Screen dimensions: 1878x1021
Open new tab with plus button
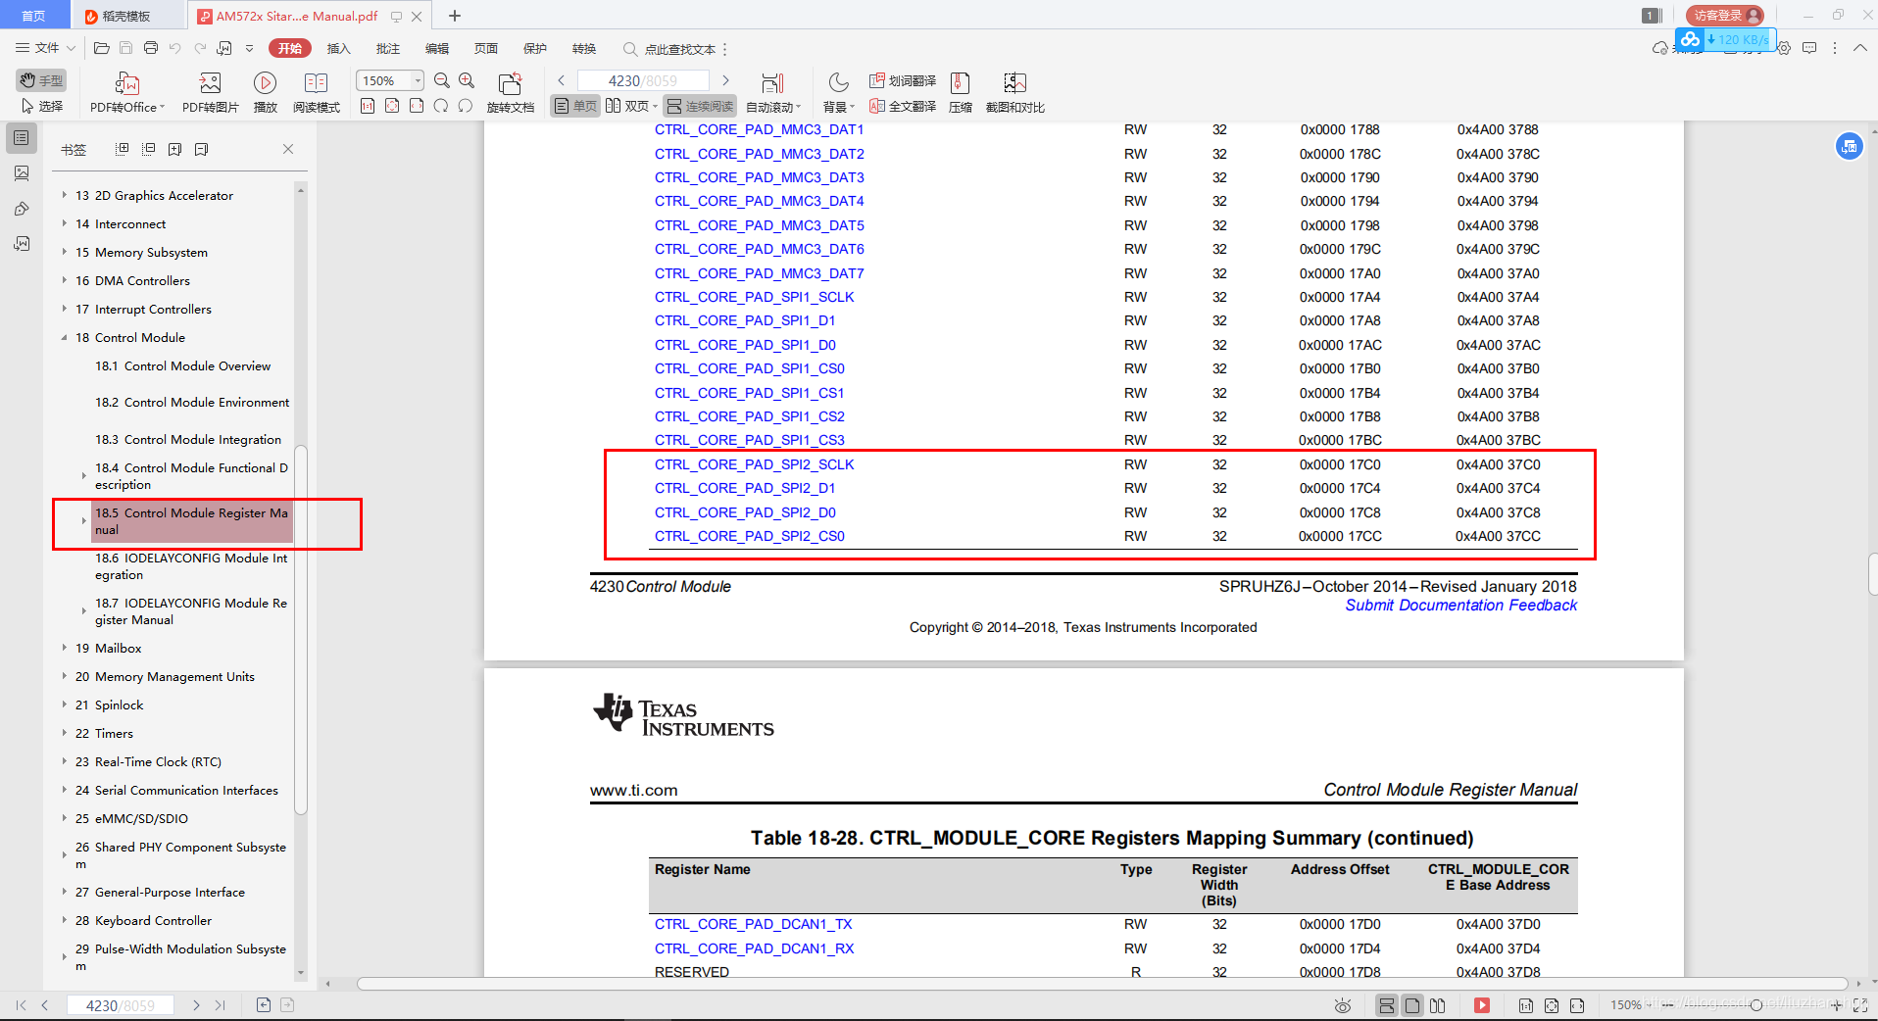tap(455, 16)
